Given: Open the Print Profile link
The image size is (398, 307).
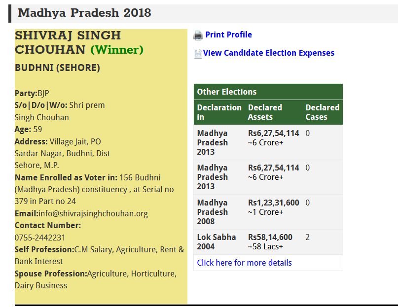Looking at the screenshot, I should [x=228, y=34].
